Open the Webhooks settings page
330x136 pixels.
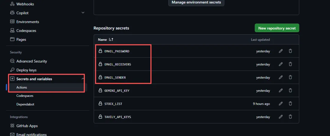(x=25, y=4)
